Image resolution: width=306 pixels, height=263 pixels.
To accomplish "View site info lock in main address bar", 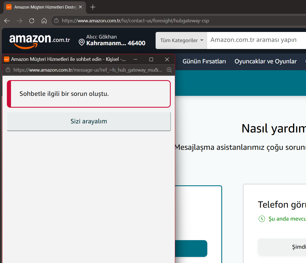I will tap(56, 21).
